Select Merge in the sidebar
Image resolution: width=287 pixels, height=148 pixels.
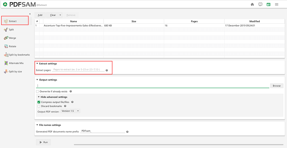pyautogui.click(x=12, y=38)
